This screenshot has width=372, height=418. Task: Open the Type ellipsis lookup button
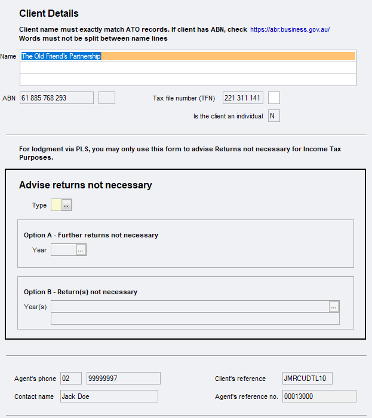point(67,205)
